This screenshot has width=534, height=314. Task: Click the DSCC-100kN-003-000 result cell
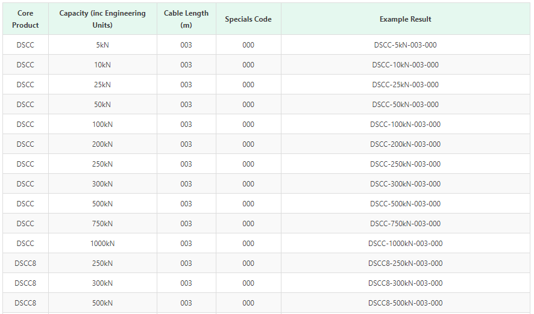405,125
